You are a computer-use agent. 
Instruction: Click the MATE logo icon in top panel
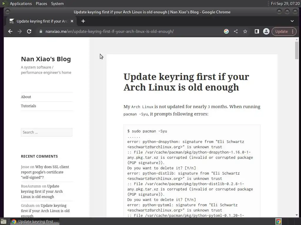click(5, 4)
